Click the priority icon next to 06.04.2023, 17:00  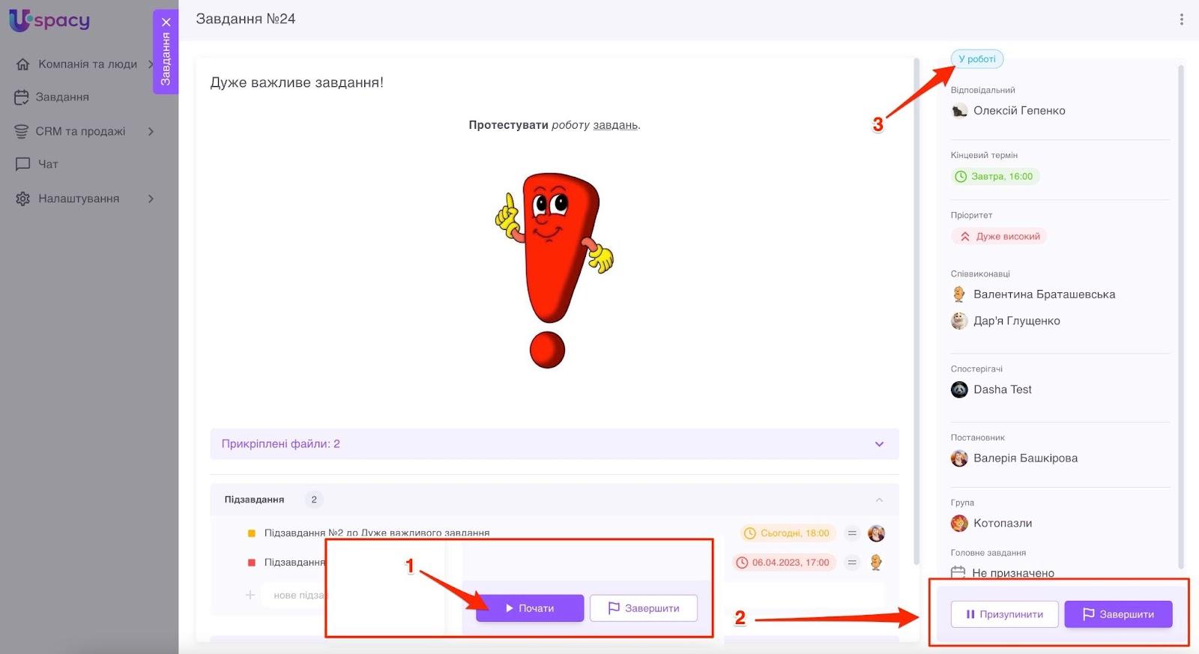coord(852,563)
